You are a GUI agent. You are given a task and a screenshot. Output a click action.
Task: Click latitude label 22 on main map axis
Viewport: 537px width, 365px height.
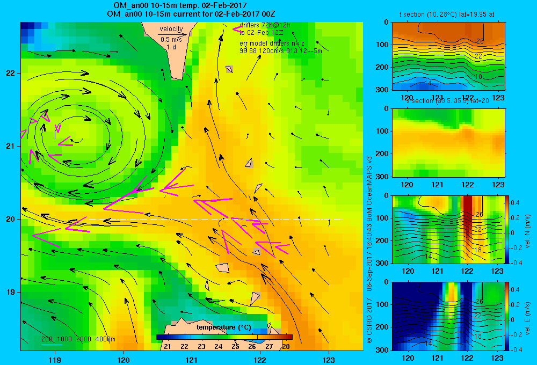pyautogui.click(x=10, y=73)
